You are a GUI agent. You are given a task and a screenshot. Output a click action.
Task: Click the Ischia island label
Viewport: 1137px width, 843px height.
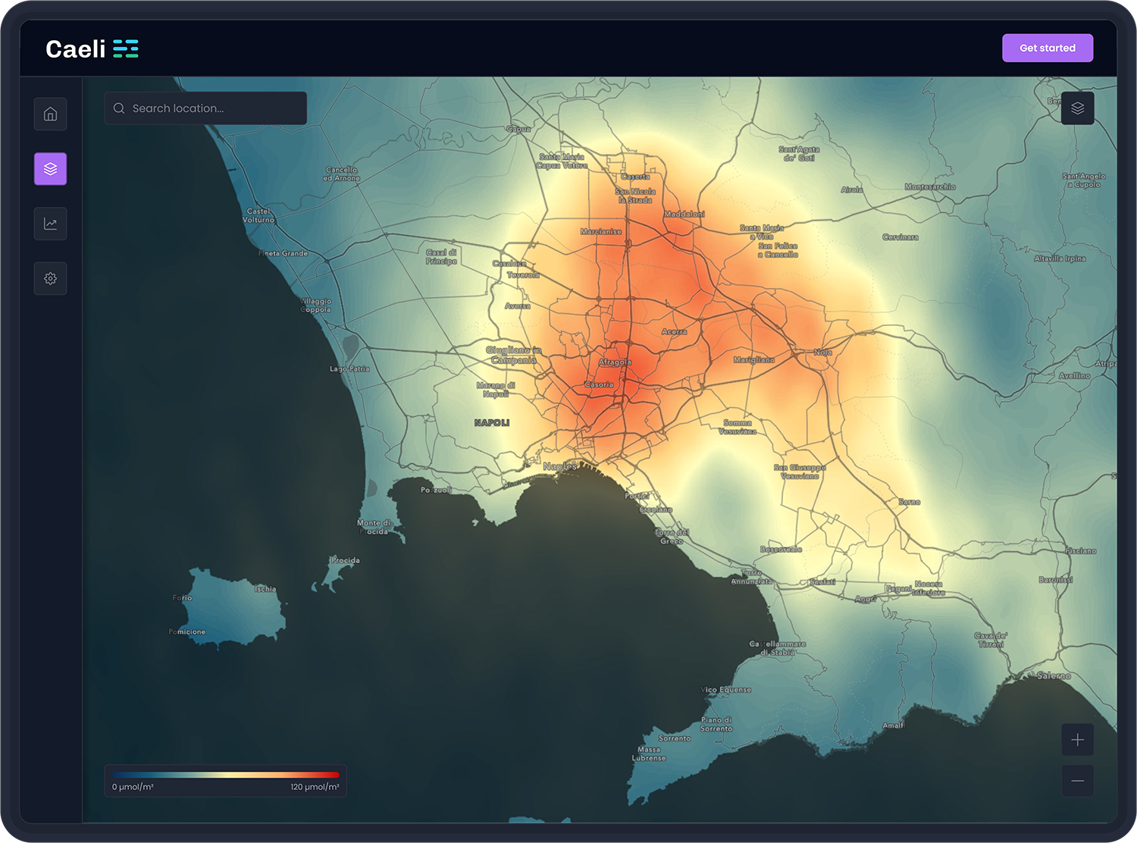265,589
